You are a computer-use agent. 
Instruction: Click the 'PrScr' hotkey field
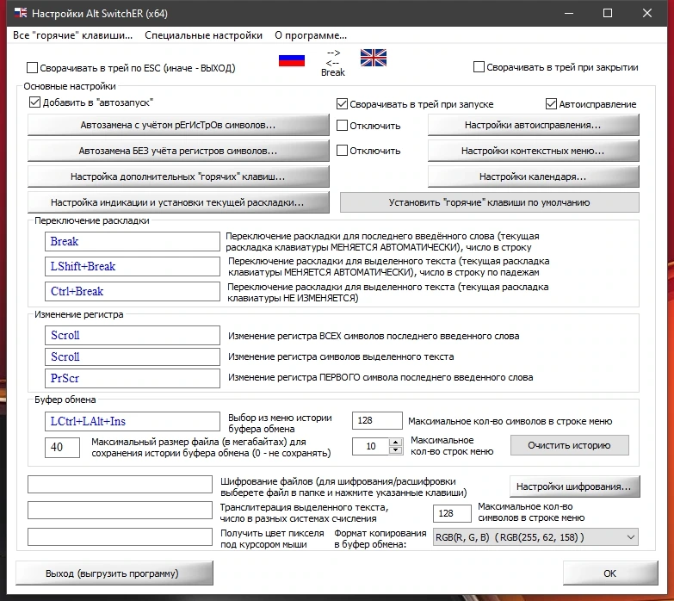click(x=133, y=378)
